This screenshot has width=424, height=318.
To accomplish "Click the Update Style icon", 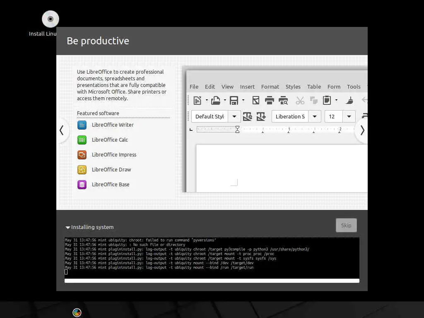I will point(248,116).
